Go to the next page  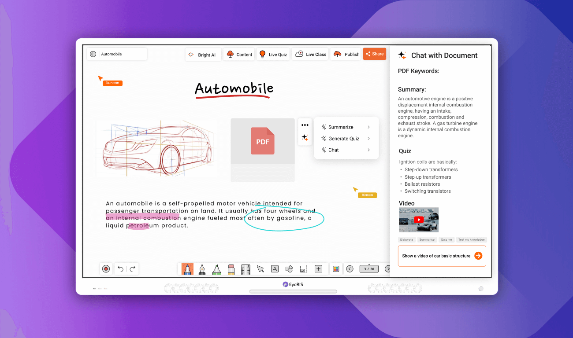click(x=387, y=269)
